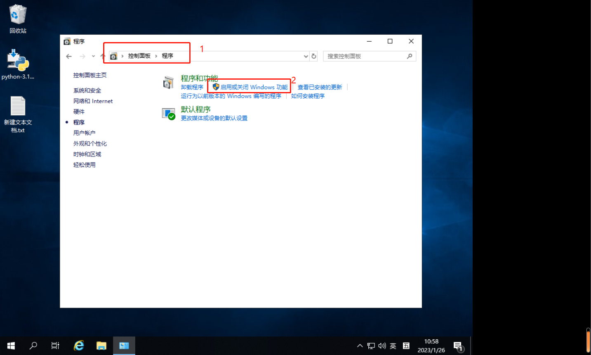Go back with the back arrow

coord(69,56)
